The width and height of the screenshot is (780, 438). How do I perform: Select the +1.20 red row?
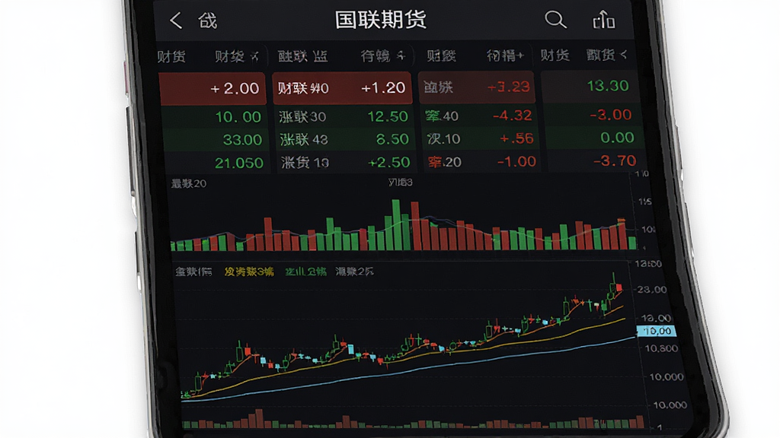(342, 88)
